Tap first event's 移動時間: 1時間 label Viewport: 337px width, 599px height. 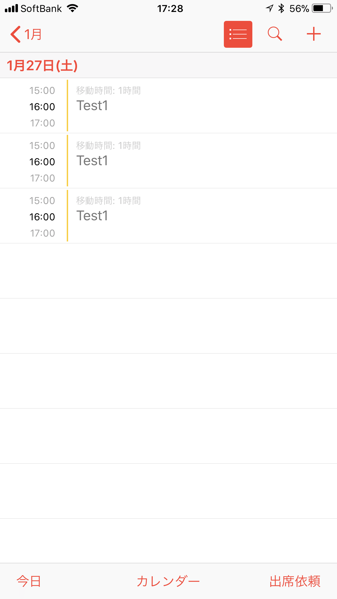point(108,91)
